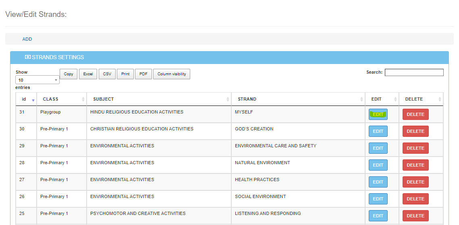Open the Column visibility menu
Image resolution: width=459 pixels, height=225 pixels.
point(172,74)
